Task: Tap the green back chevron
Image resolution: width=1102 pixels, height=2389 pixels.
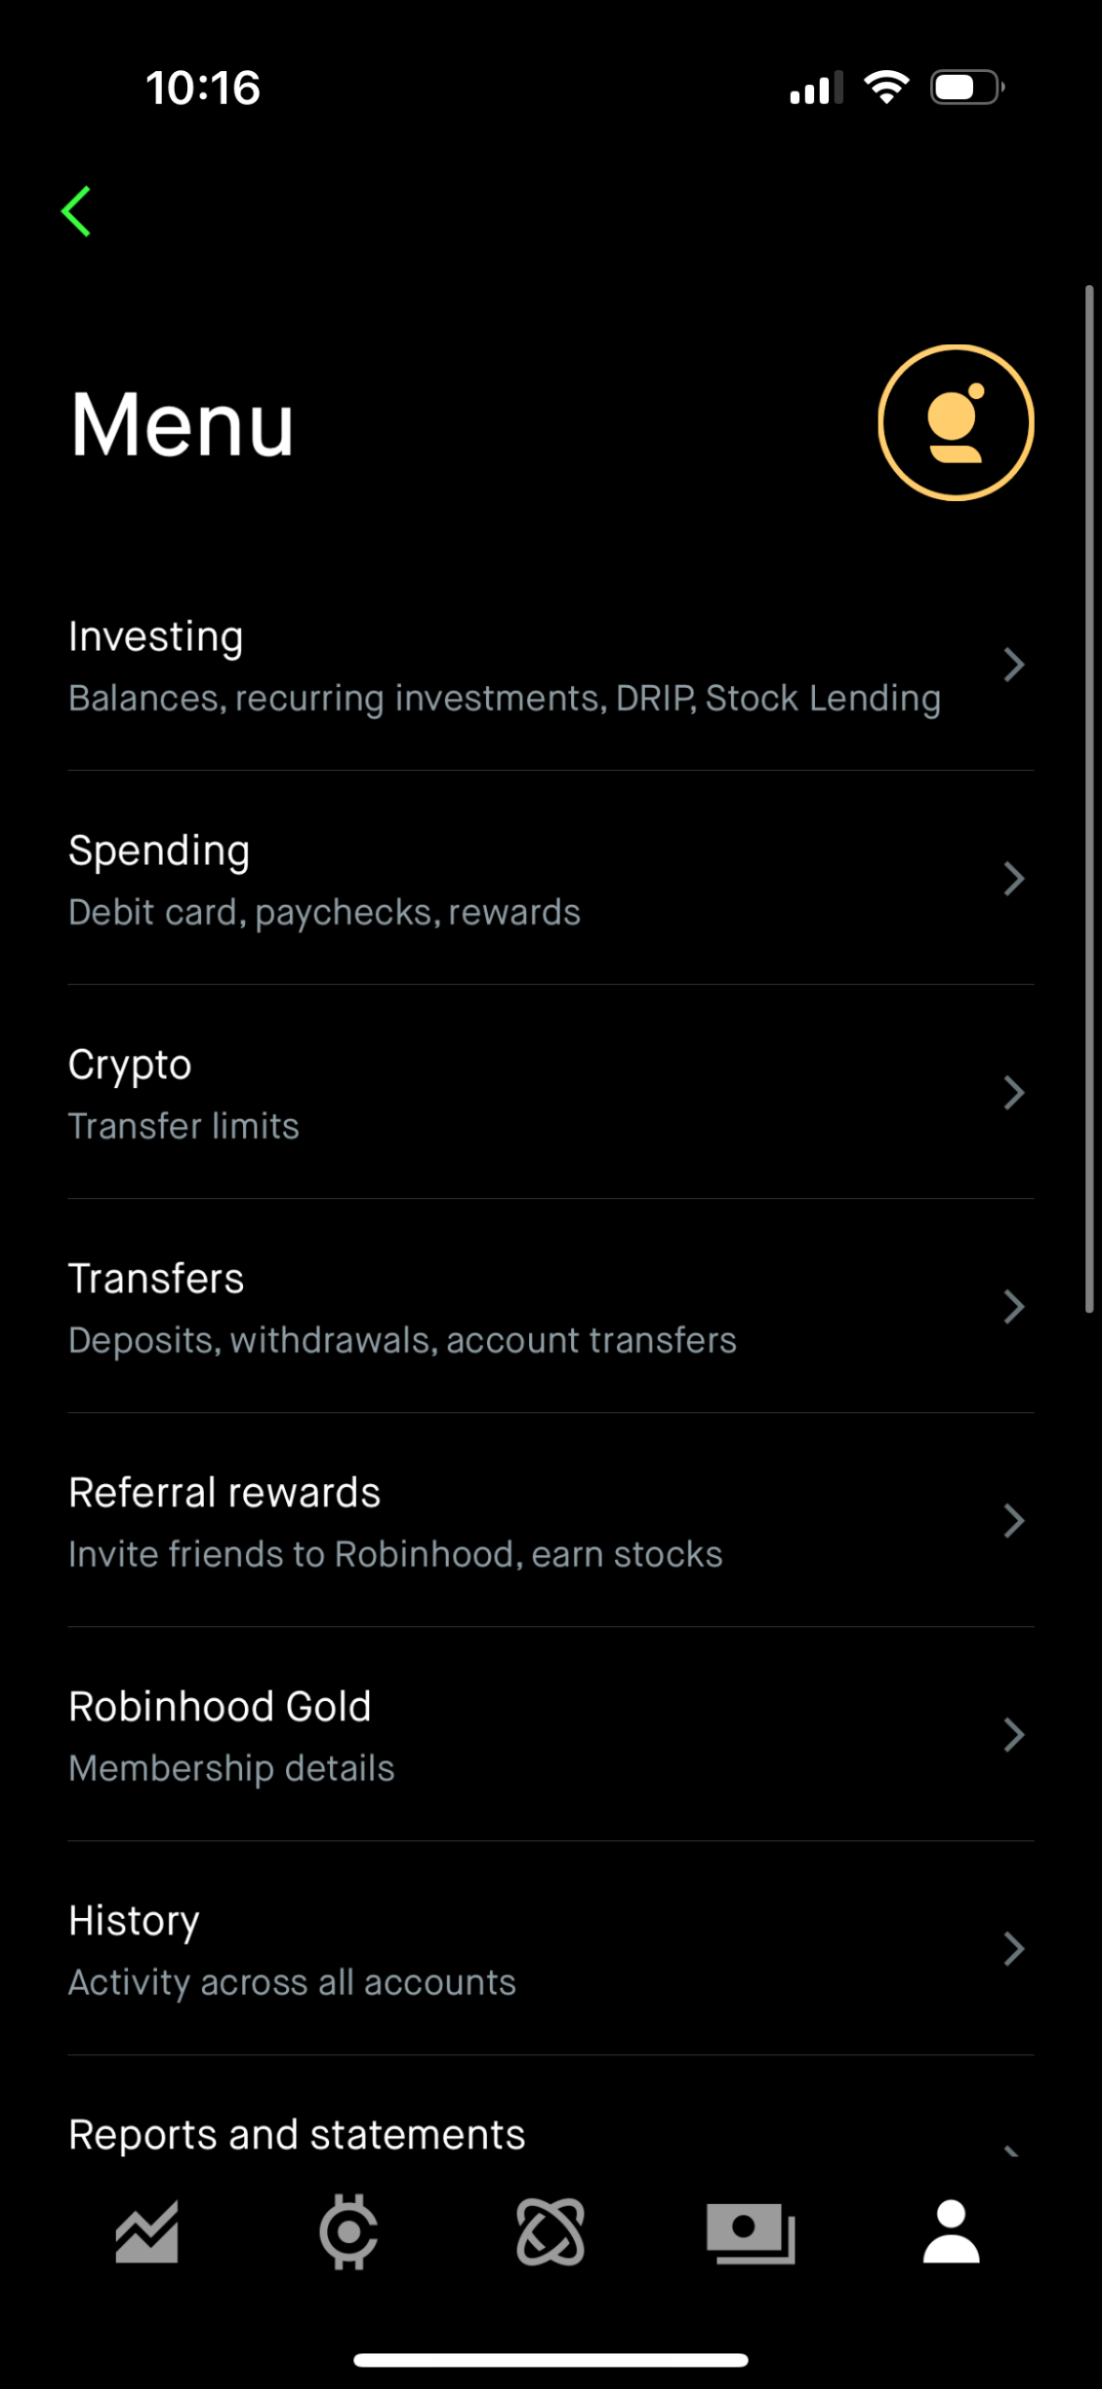Action: [x=80, y=209]
